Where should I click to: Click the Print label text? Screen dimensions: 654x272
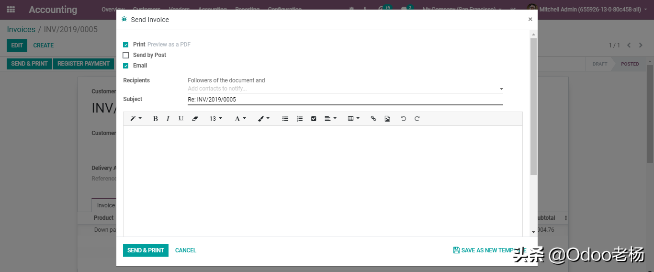pos(139,45)
